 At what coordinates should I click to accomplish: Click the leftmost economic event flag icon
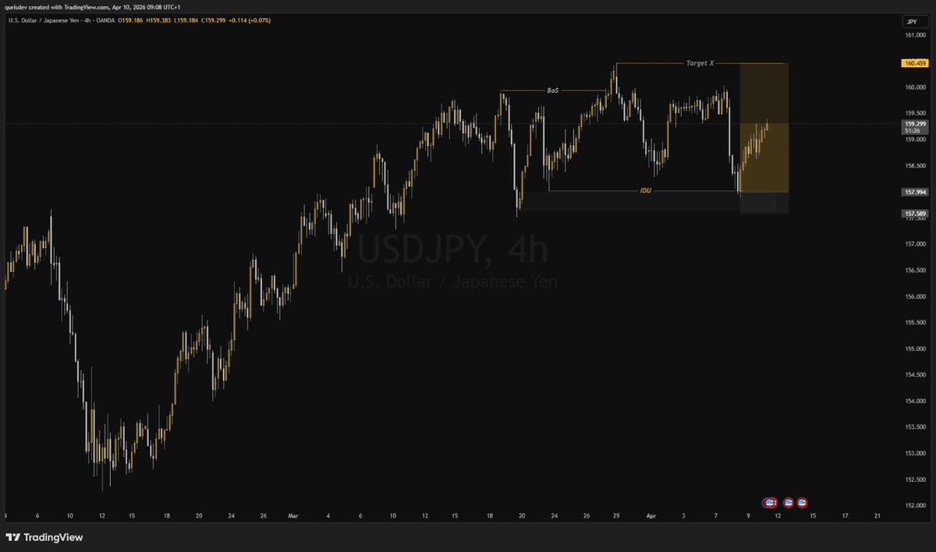tap(769, 502)
